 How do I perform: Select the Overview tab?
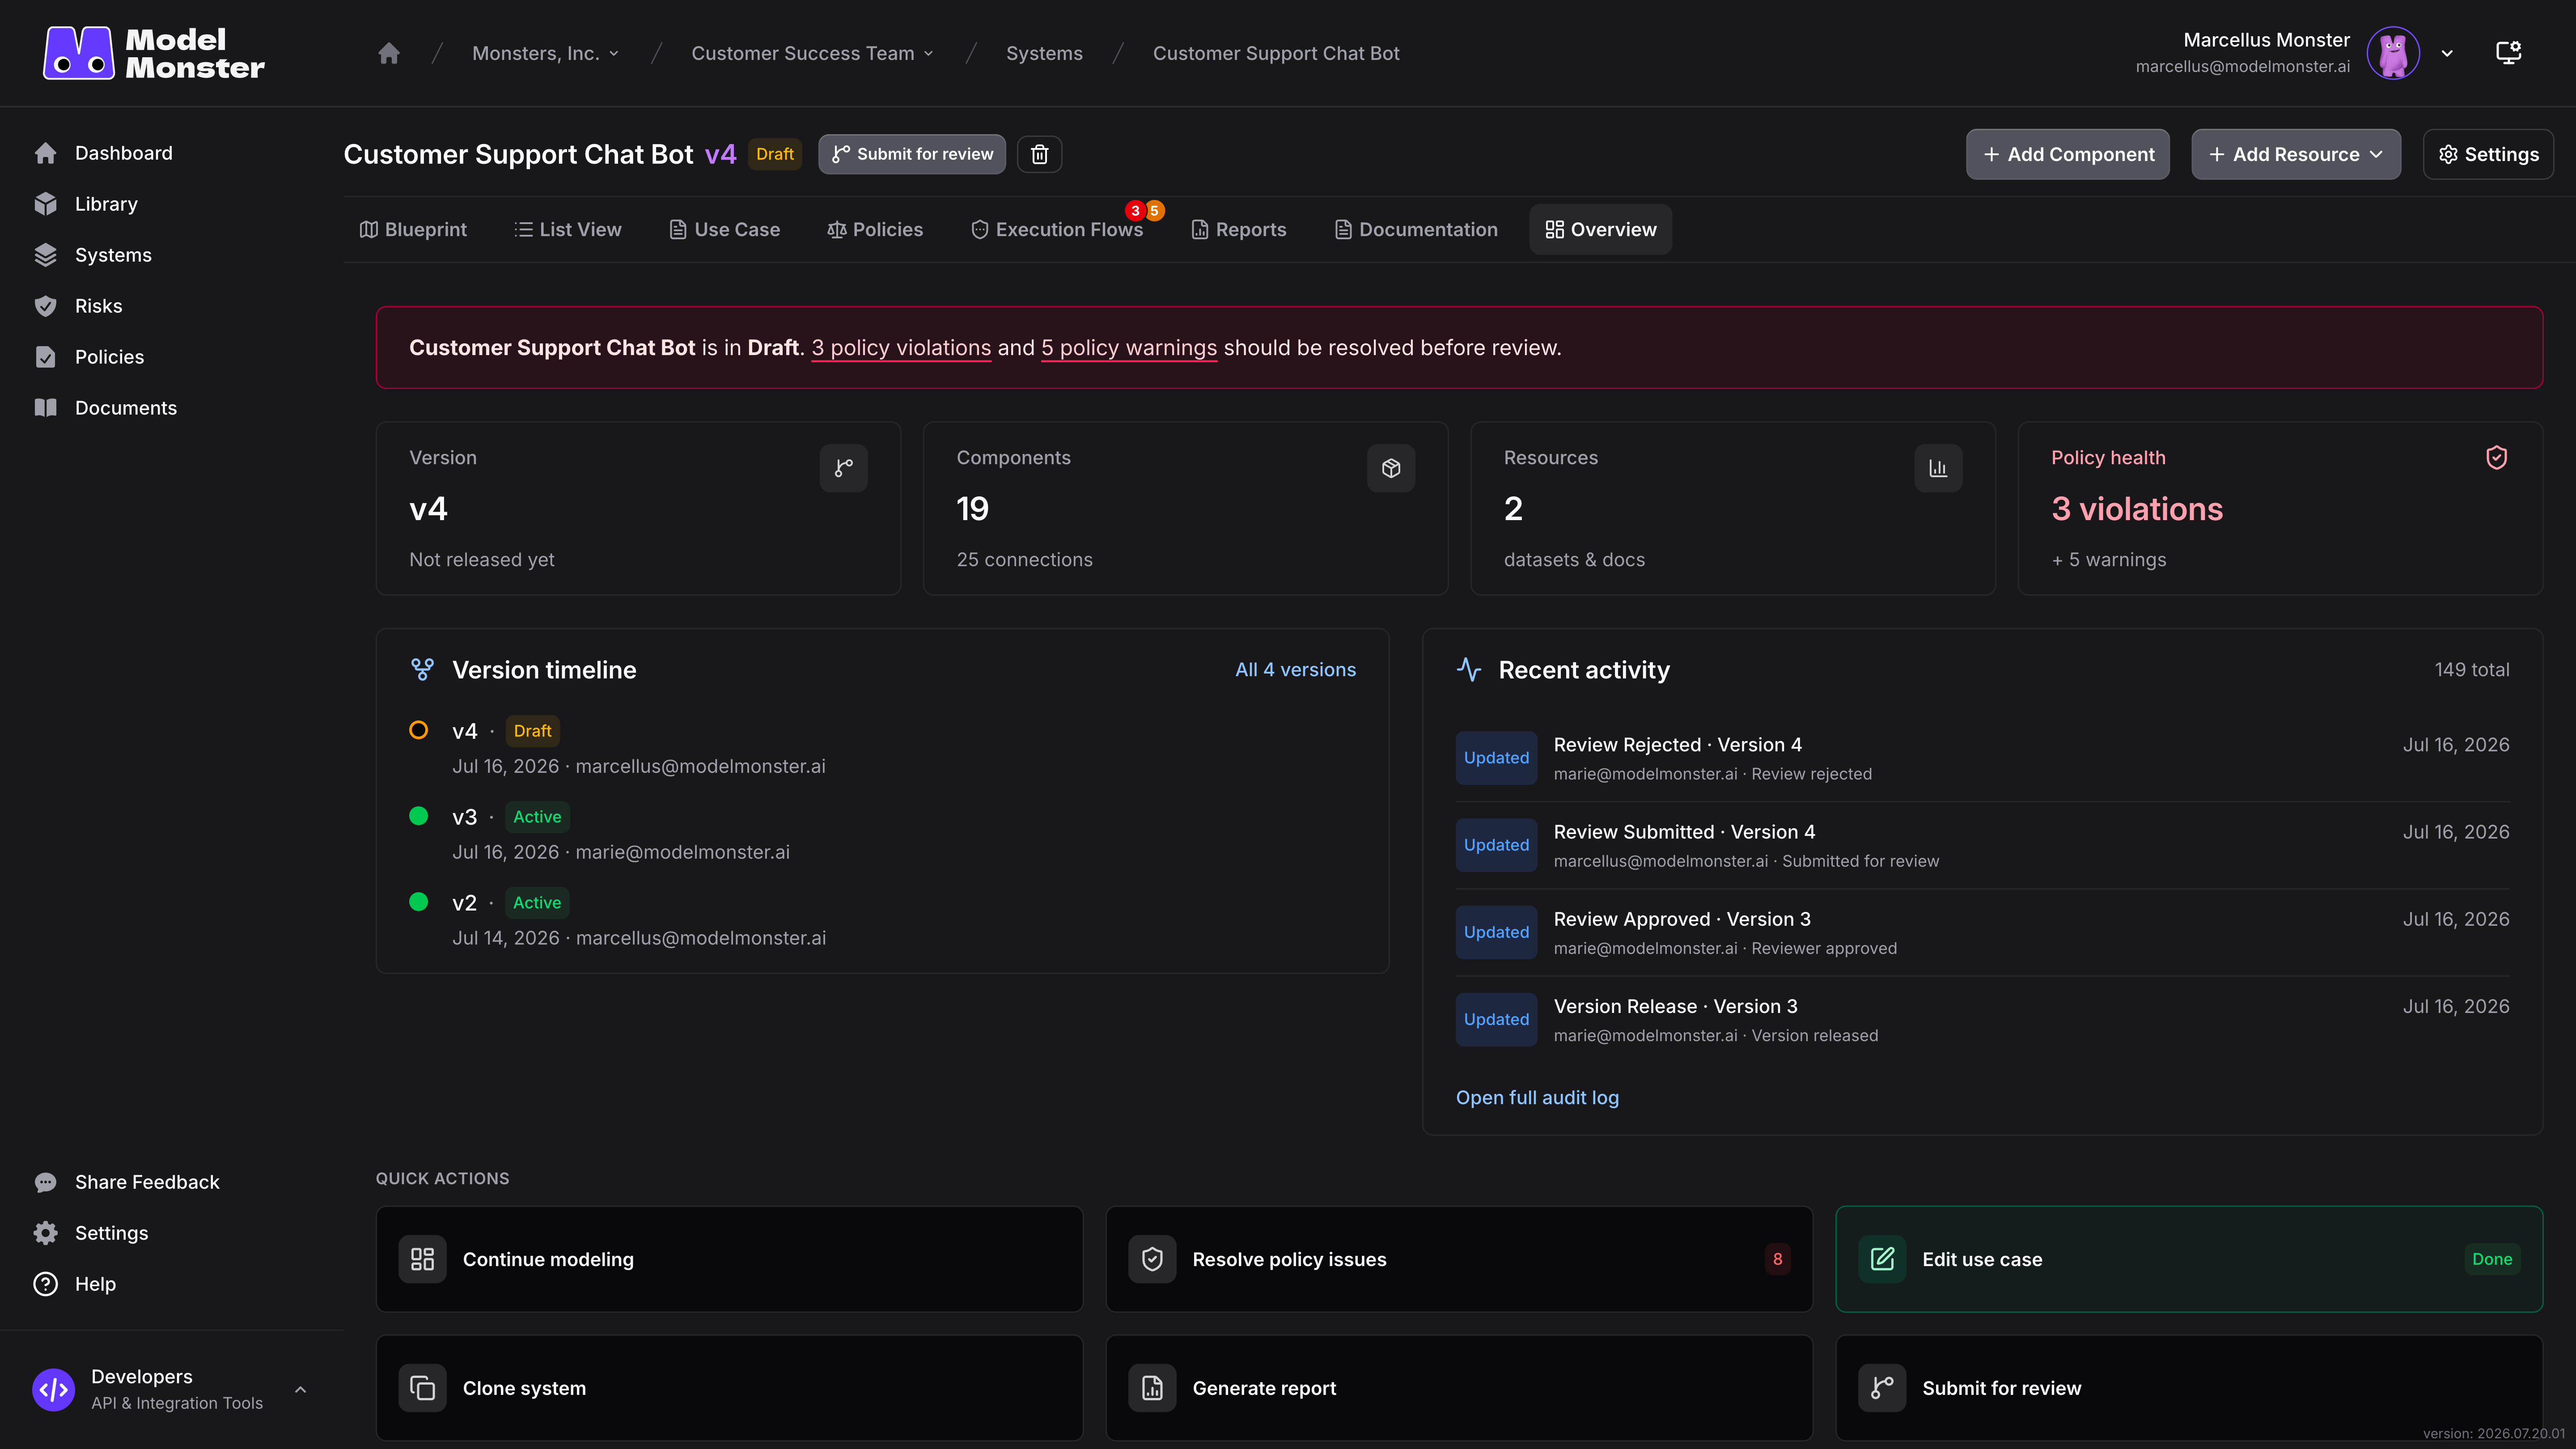pyautogui.click(x=1600, y=229)
